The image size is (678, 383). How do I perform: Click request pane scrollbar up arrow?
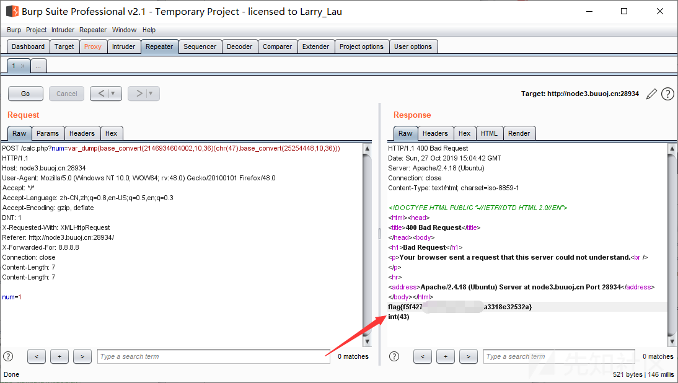click(x=367, y=149)
